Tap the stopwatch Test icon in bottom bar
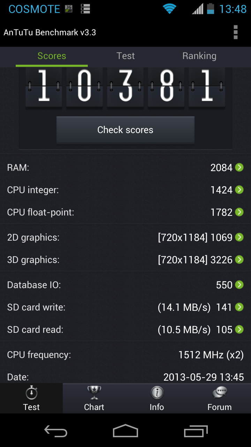Screen dimensions: 251x447 [x=31, y=393]
